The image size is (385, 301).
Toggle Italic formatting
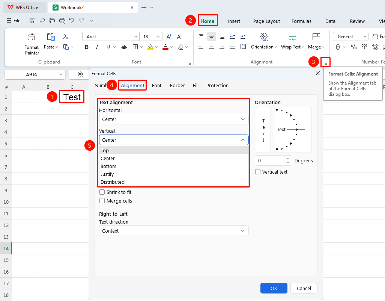coord(97,47)
